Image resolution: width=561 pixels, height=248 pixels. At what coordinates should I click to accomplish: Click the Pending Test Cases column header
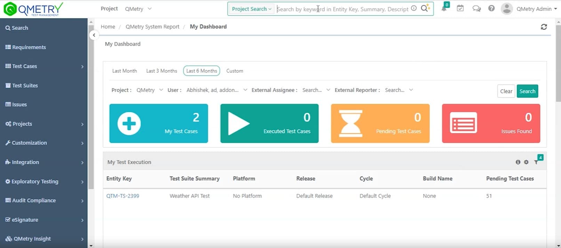(510, 179)
